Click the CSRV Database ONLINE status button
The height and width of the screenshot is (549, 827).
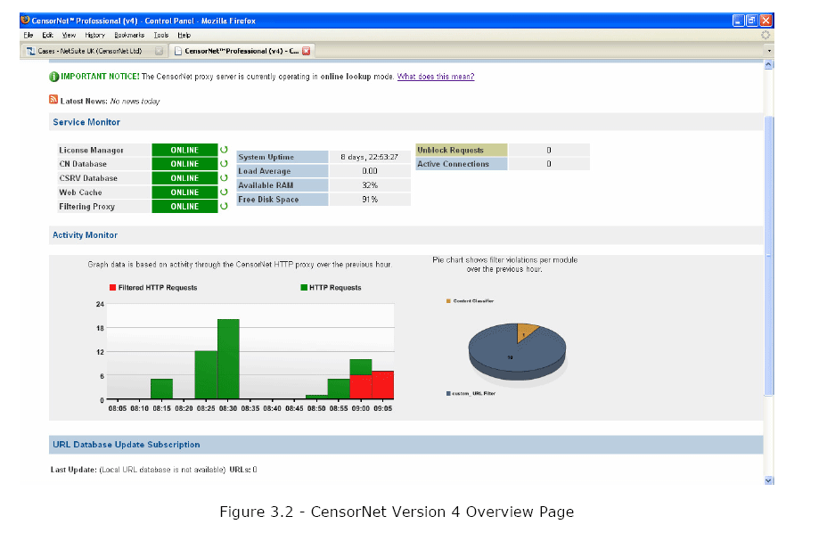[184, 178]
